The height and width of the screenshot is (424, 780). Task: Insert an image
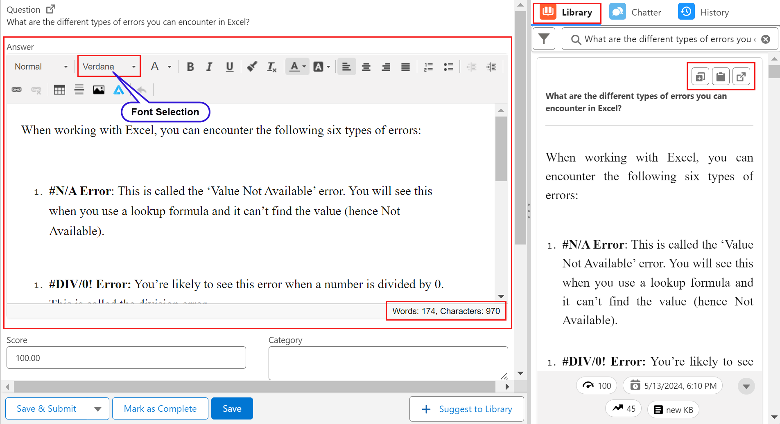pos(99,90)
